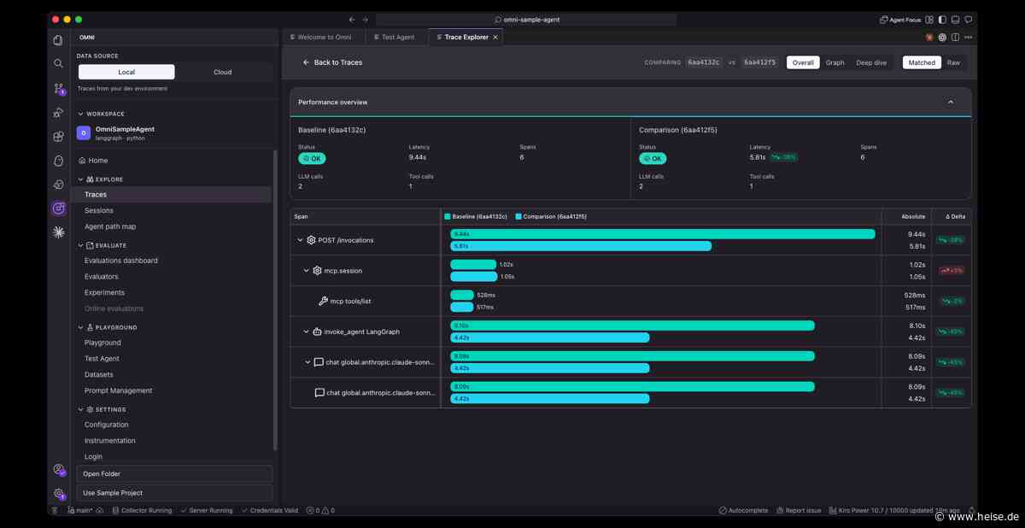
Task: Click the POST /invocations baseline 9.44s bar
Action: [x=663, y=234]
